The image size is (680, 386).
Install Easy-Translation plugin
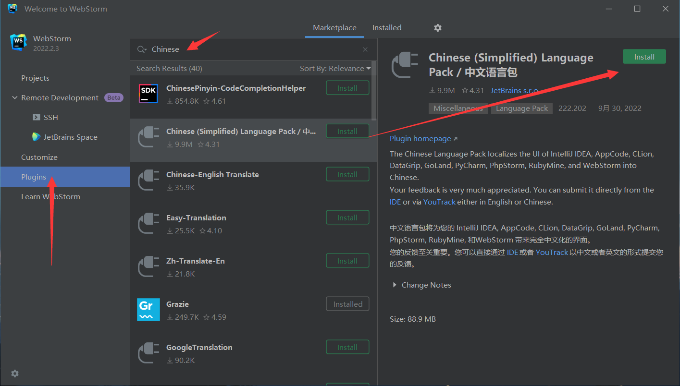point(347,217)
